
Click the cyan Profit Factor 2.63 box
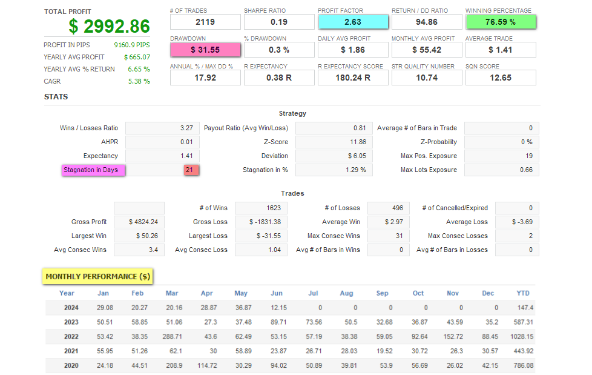352,22
